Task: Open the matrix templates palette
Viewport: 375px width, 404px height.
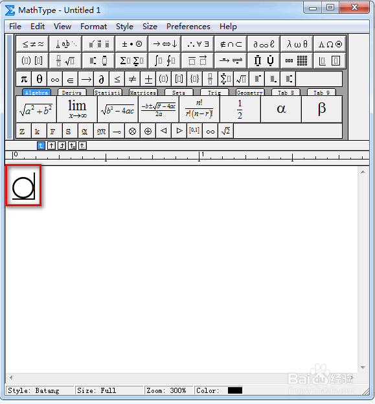Action: click(x=297, y=60)
